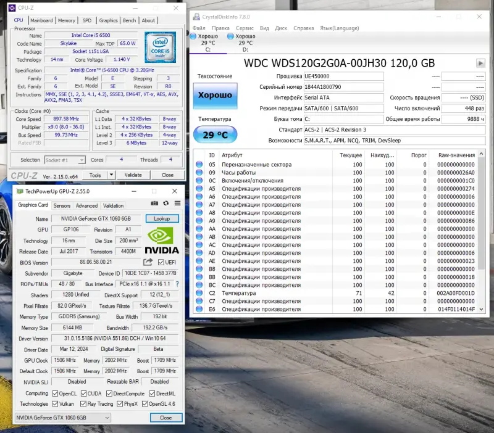Click the status dot for attribute 05

tap(199, 164)
